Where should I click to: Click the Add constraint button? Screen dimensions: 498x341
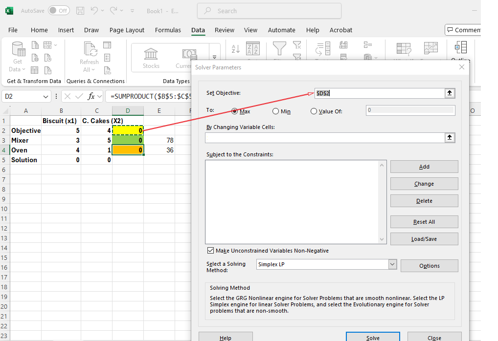[424, 167]
